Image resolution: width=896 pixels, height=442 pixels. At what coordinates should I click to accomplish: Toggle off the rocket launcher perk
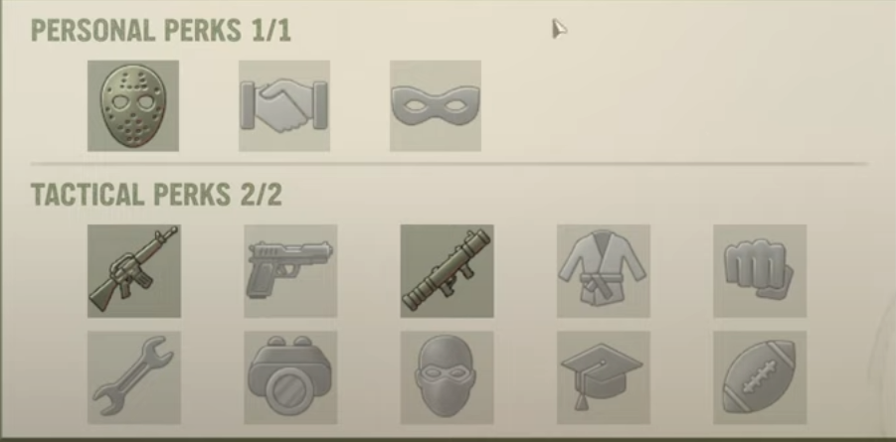(x=447, y=271)
